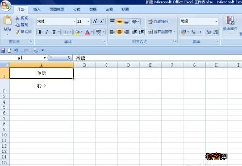The image size is (242, 166).
Task: Switch to the 开始 (Home) tab
Action: [x=21, y=10]
